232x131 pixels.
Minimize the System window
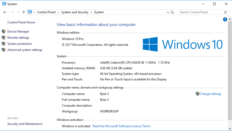[x=203, y=4]
